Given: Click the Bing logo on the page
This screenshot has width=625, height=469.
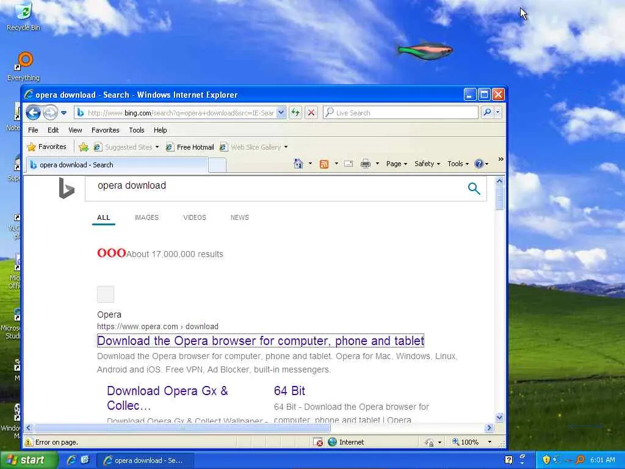Looking at the screenshot, I should coord(67,188).
